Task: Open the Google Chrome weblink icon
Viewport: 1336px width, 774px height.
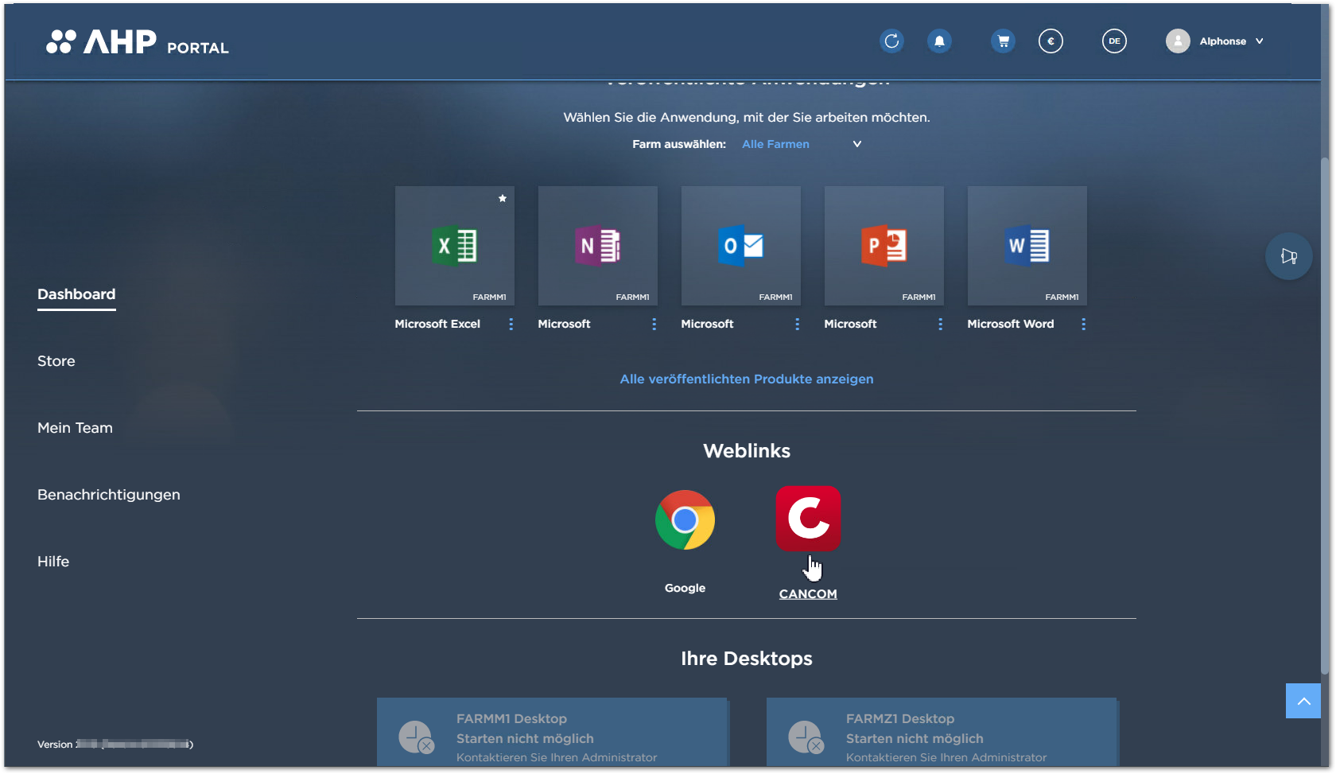Action: point(685,520)
